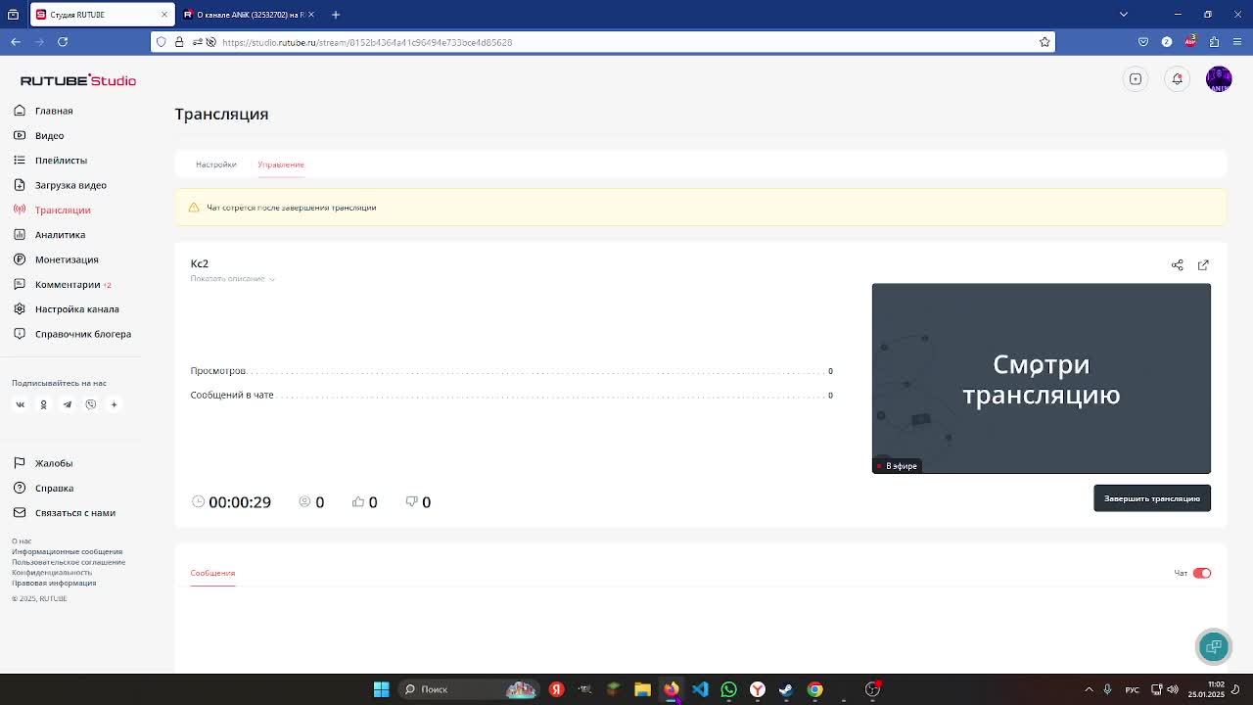Open the Windows Start menu

point(382,689)
